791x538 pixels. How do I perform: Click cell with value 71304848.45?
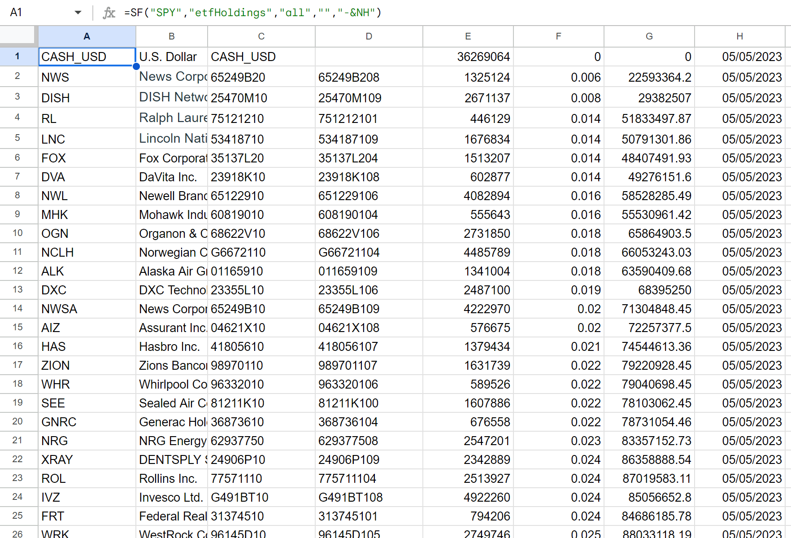(x=649, y=309)
